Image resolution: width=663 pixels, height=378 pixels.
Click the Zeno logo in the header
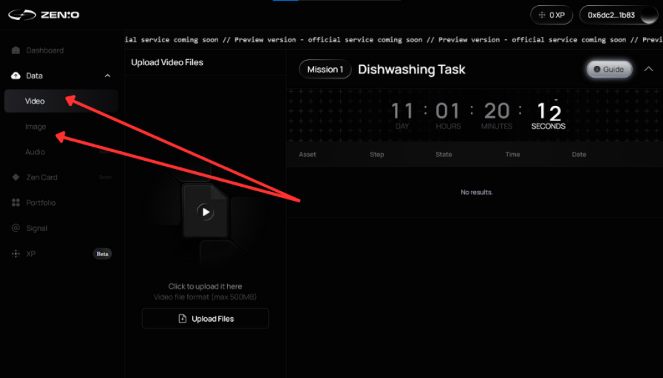(x=44, y=14)
